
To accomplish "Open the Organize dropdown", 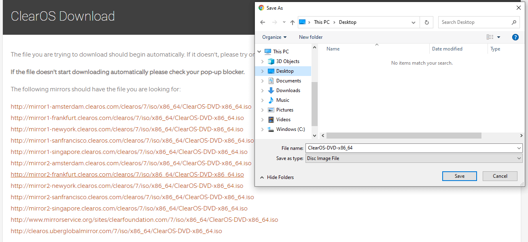I will pos(274,37).
